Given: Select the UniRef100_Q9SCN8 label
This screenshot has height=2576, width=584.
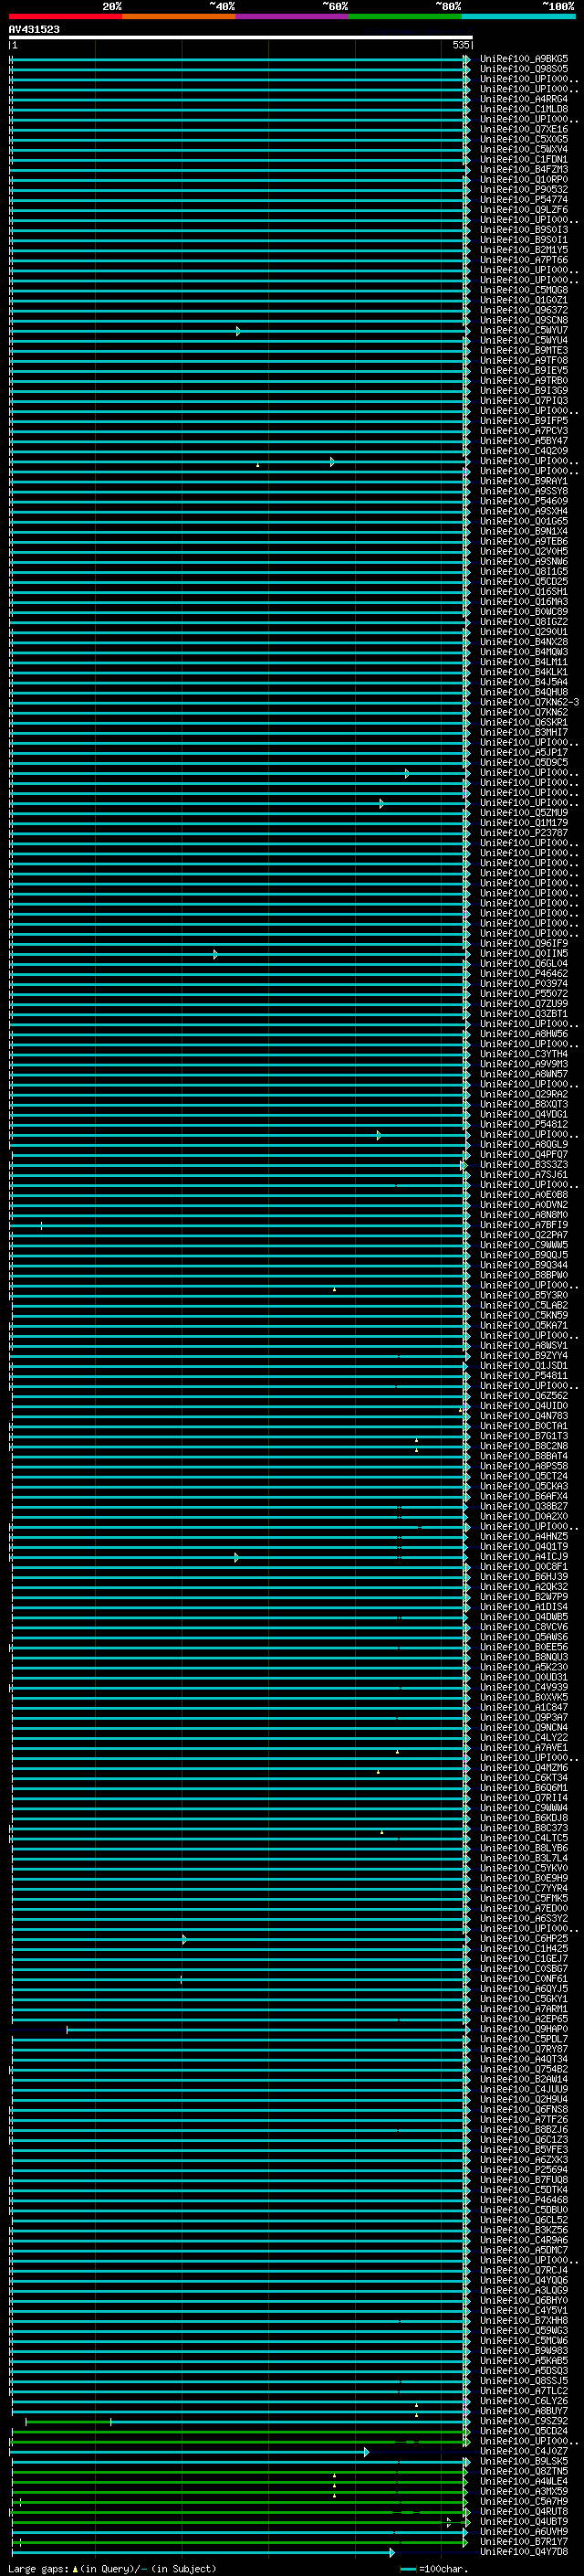Looking at the screenshot, I should [x=524, y=320].
